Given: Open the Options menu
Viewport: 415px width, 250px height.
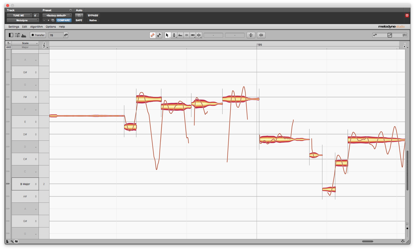Looking at the screenshot, I should coord(51,27).
